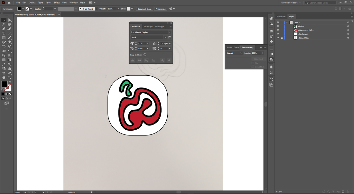The width and height of the screenshot is (354, 194).
Task: Click the Style swatch in control bar
Action: tap(129, 9)
